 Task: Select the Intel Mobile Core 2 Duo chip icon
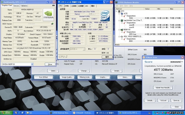tap(122, 20)
